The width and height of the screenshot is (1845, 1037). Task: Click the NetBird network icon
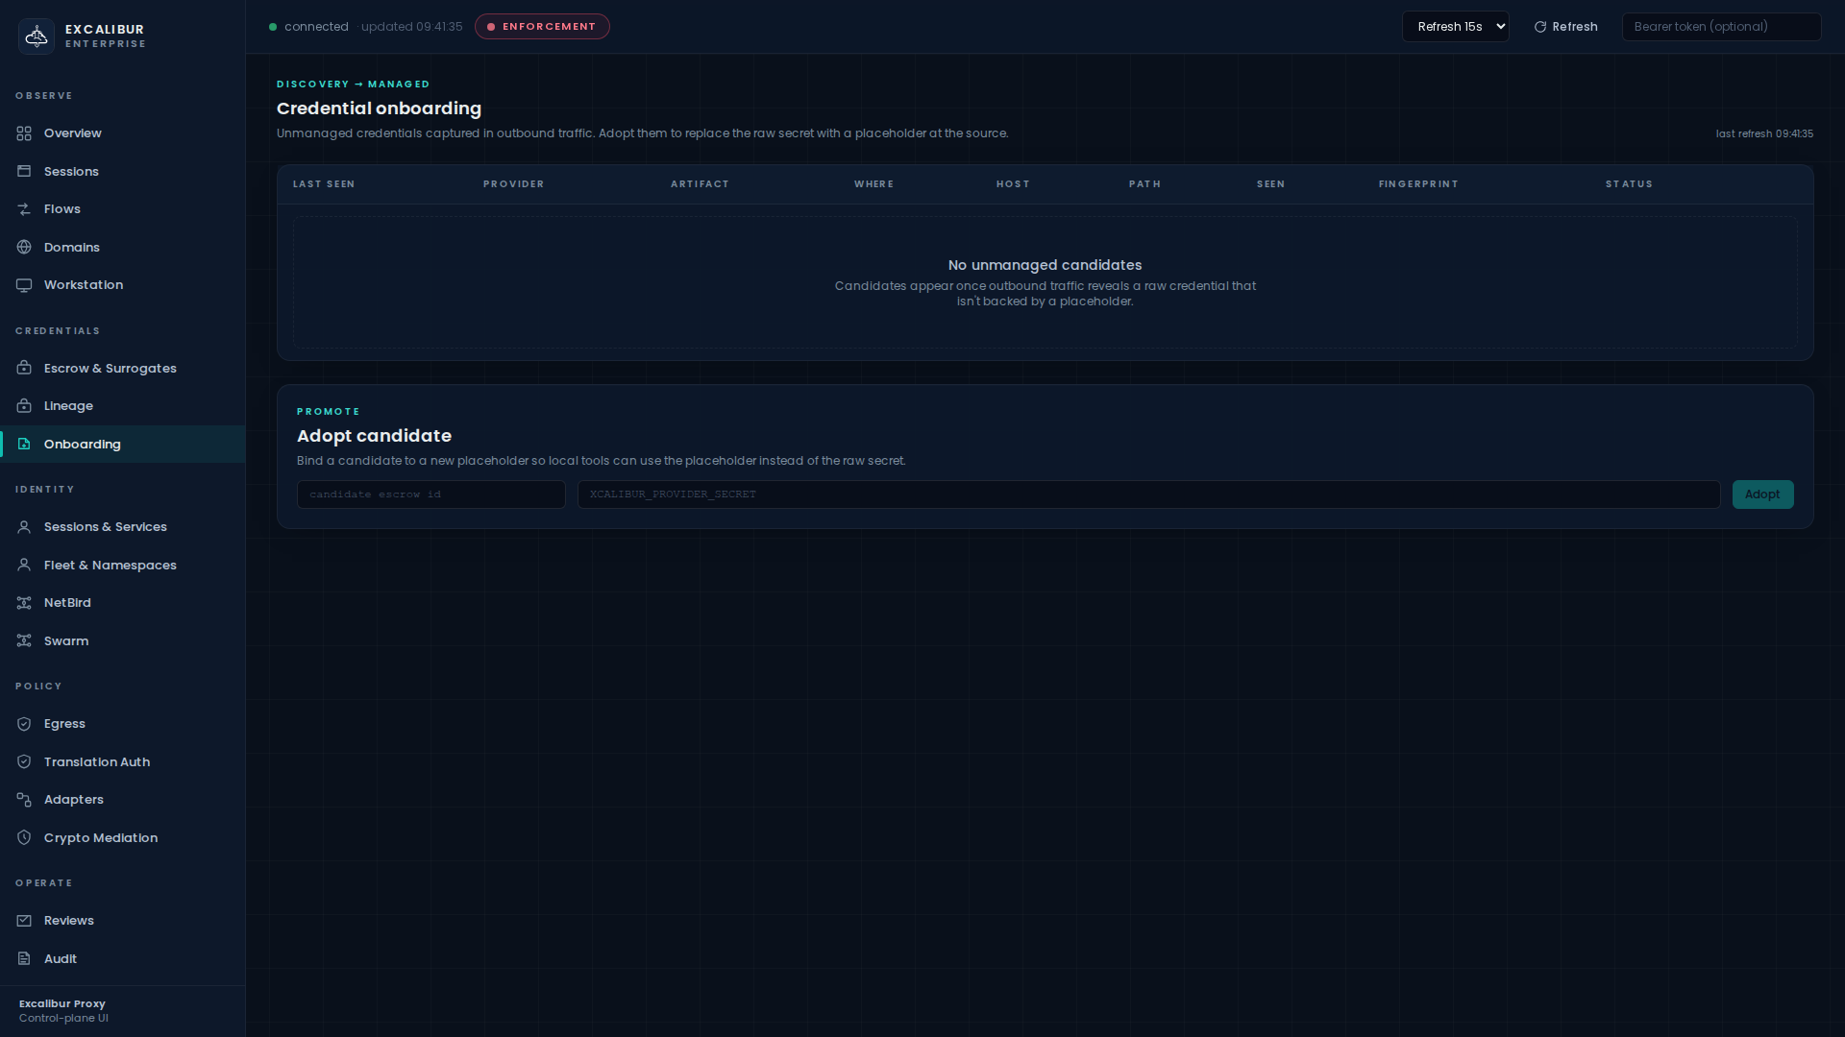coord(24,603)
